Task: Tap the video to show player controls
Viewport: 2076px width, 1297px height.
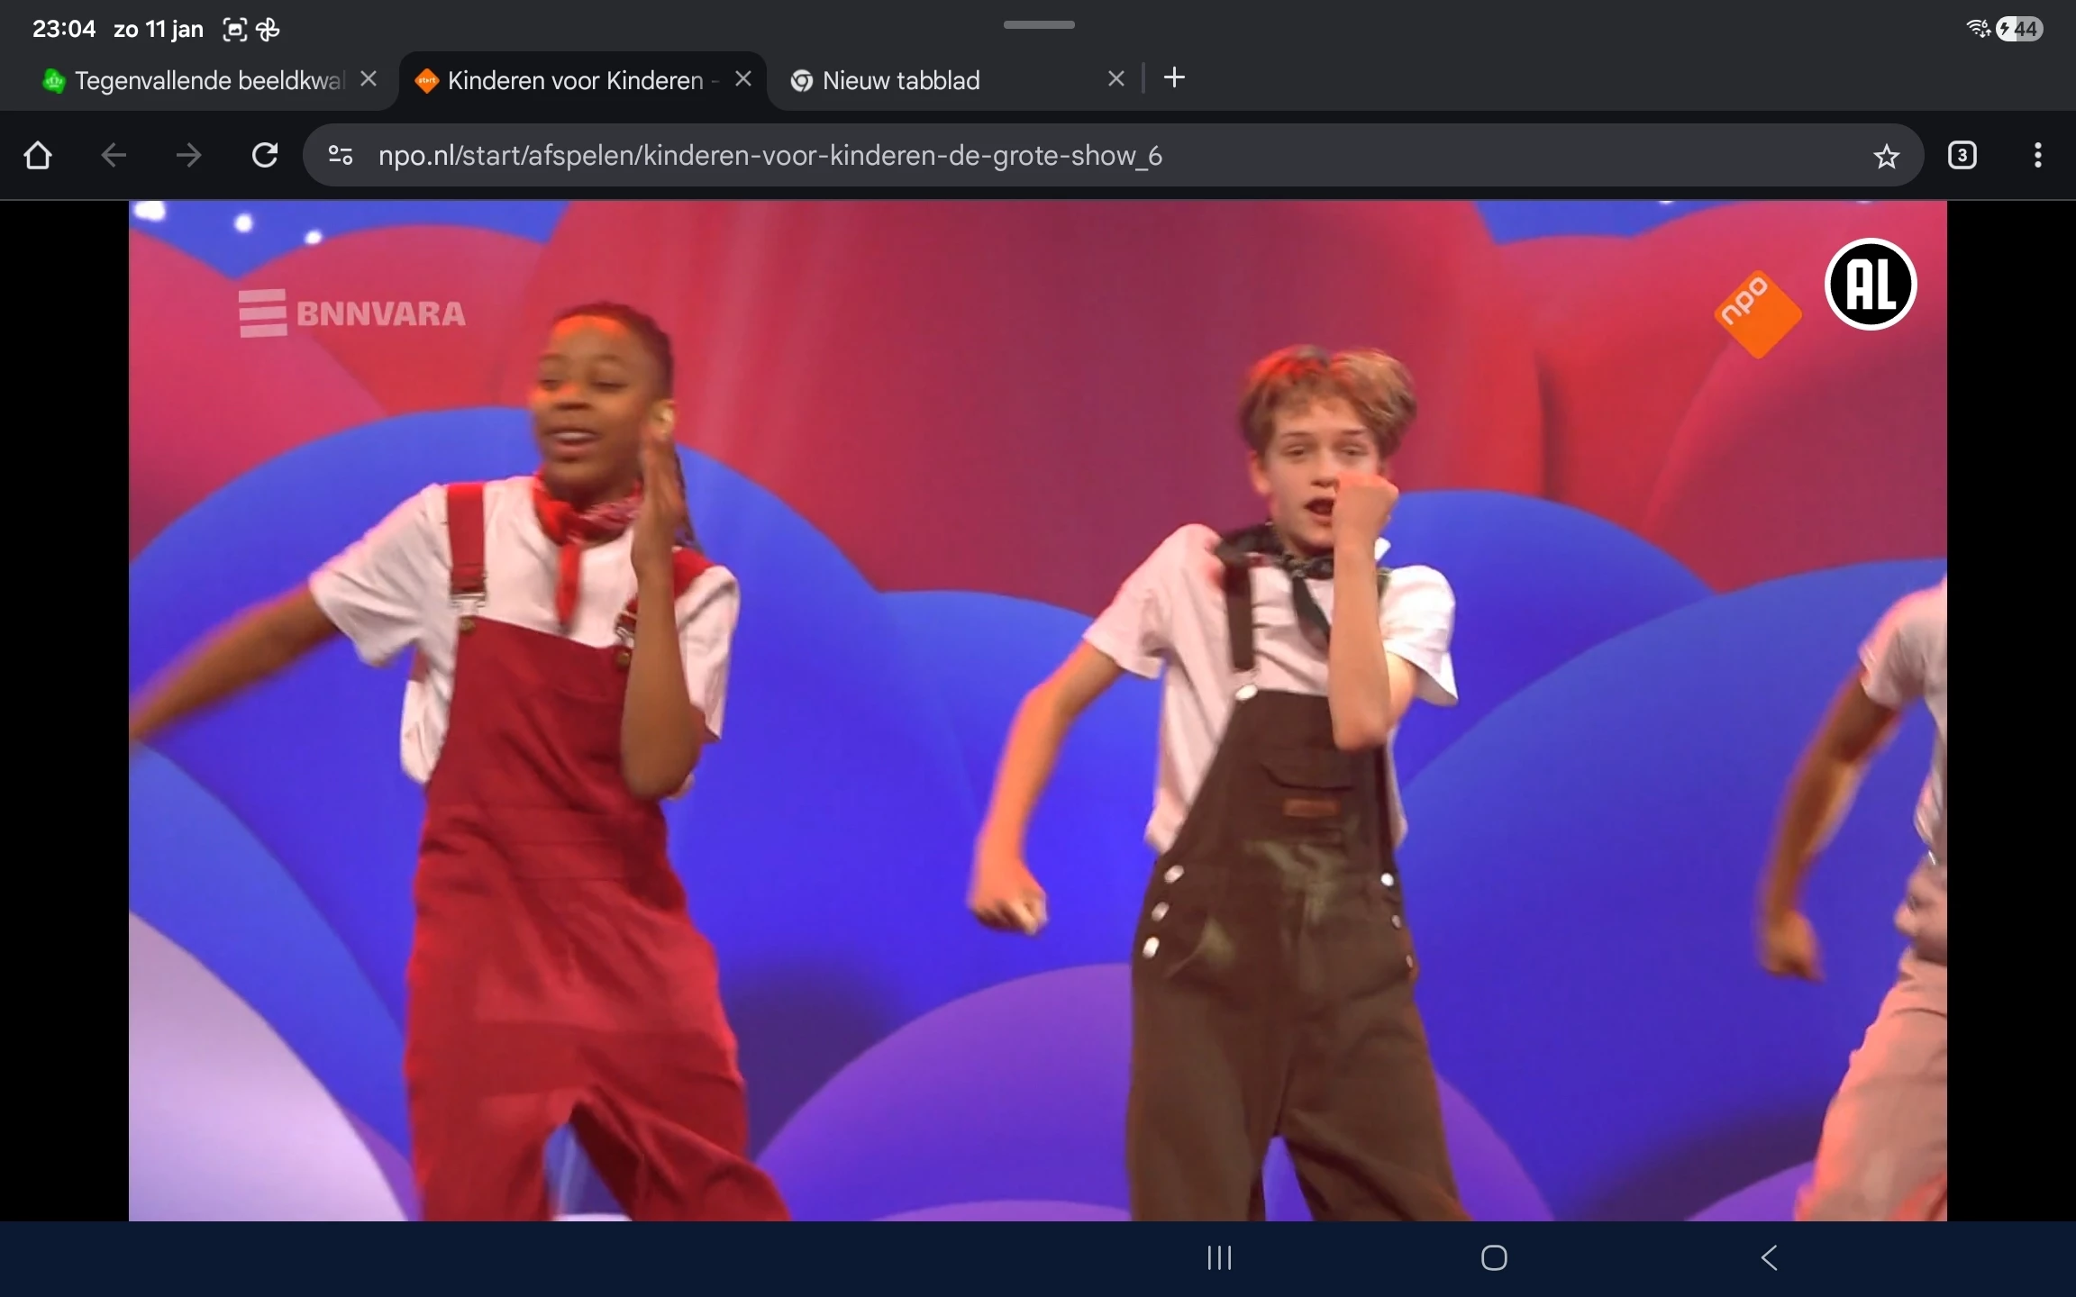Action: pos(1036,712)
